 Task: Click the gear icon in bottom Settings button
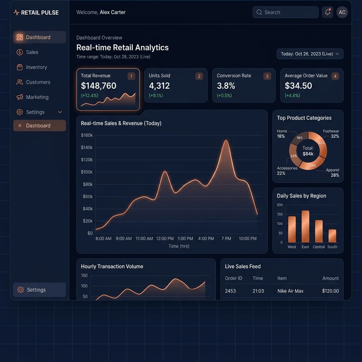pyautogui.click(x=21, y=290)
